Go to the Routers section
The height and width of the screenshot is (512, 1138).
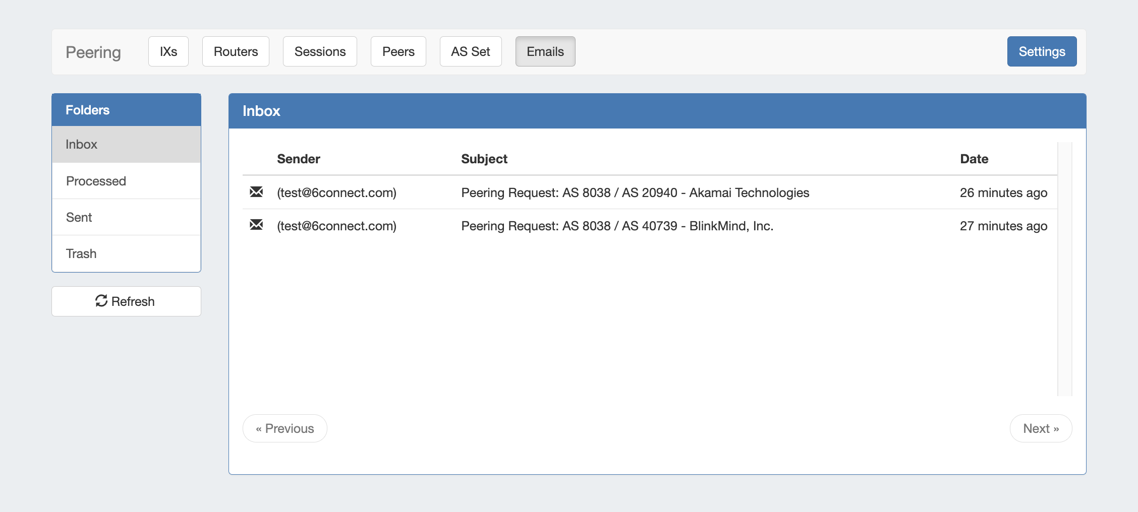[x=236, y=51]
